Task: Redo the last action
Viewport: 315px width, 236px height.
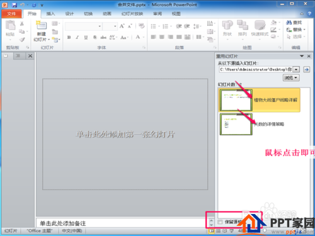Action: 34,5
